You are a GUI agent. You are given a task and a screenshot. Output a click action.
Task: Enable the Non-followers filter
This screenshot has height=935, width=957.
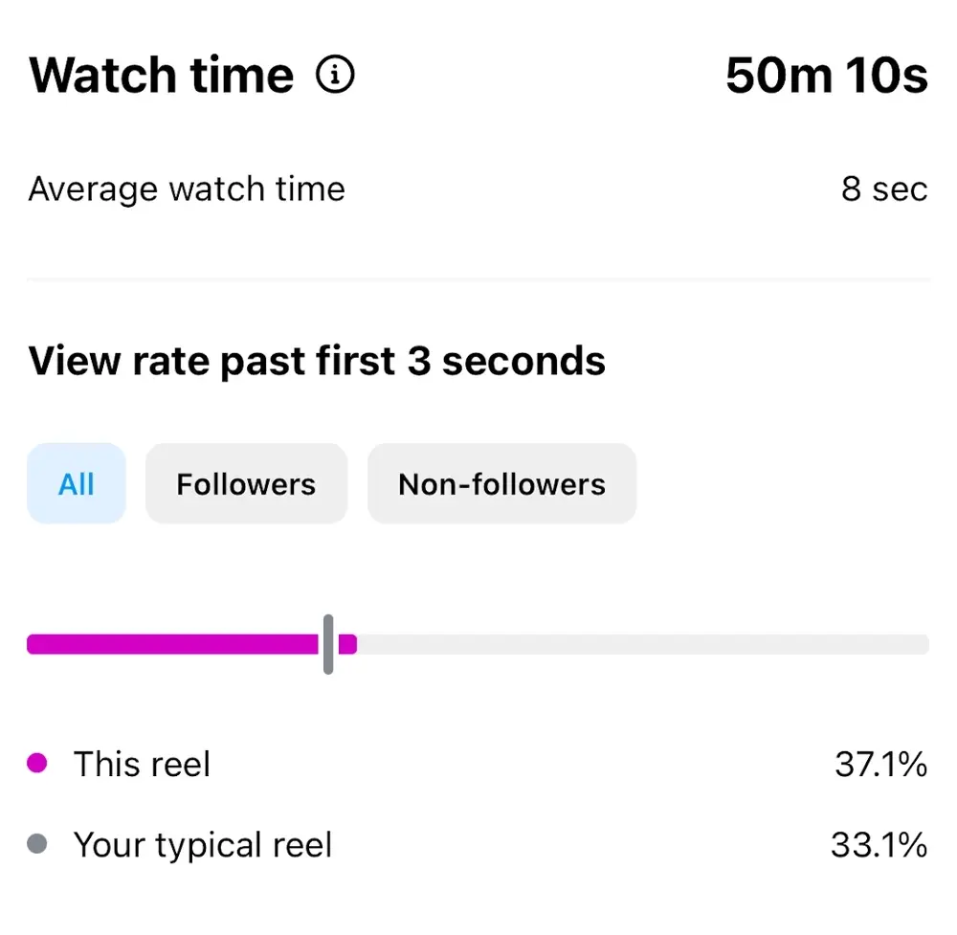(x=501, y=483)
